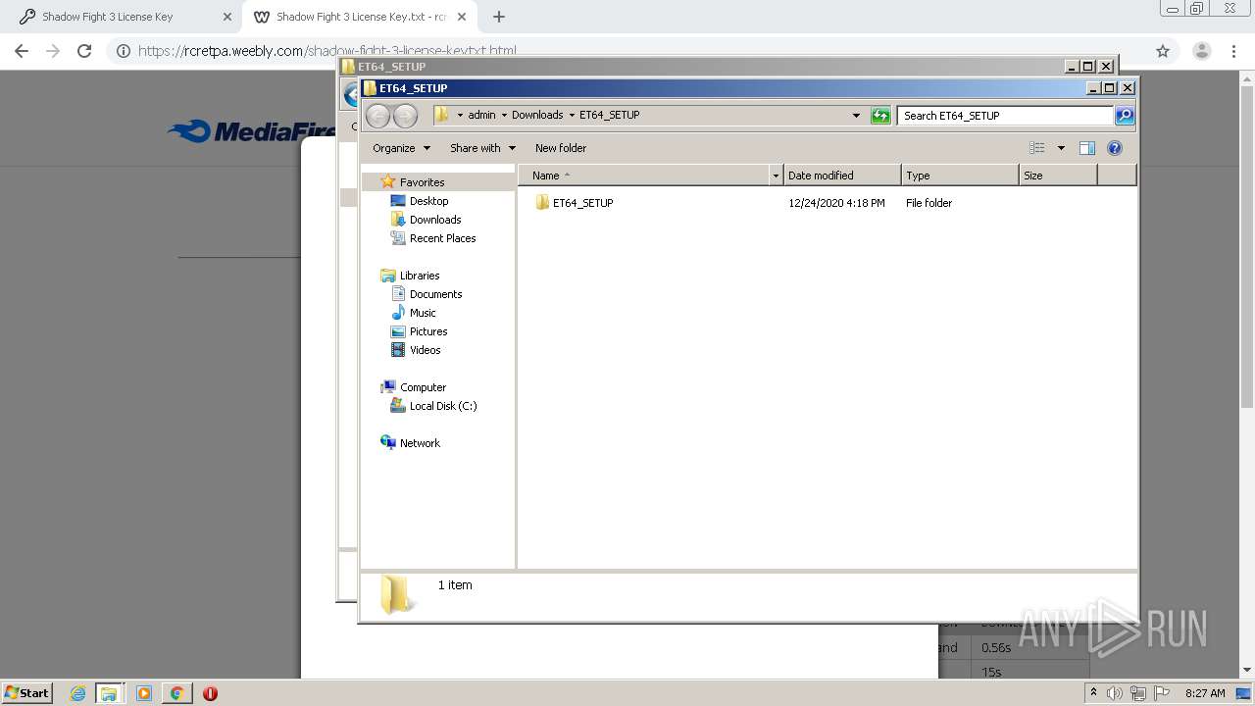
Task: Click ET64_SETUP in address breadcrumb
Action: (609, 115)
